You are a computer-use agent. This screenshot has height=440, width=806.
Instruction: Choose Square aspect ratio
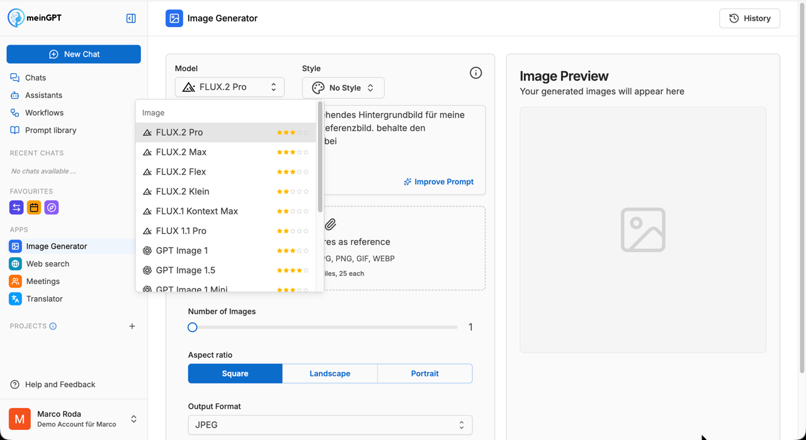(x=235, y=373)
